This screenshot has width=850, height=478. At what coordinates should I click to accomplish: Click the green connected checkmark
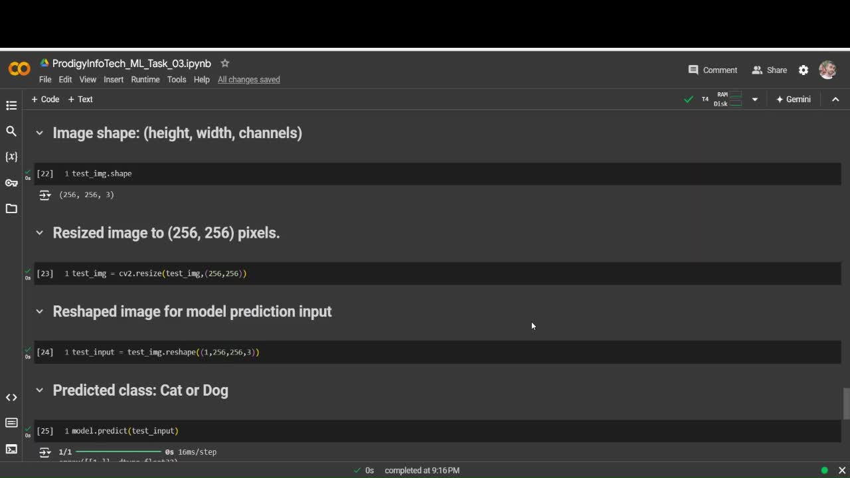689,100
